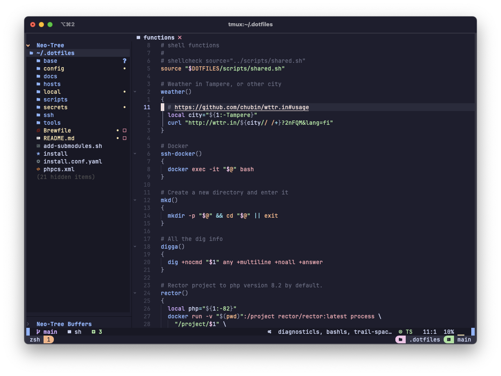501x376 pixels.
Task: Close the functions buffer
Action: [179, 37]
